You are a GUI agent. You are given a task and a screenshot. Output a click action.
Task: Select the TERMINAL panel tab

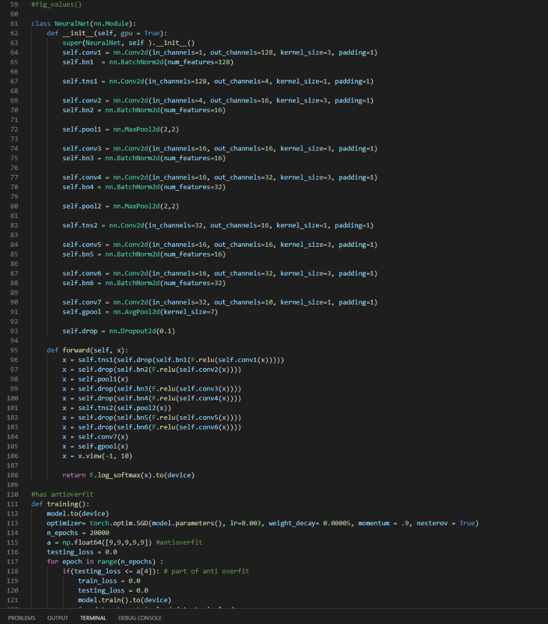(93, 618)
